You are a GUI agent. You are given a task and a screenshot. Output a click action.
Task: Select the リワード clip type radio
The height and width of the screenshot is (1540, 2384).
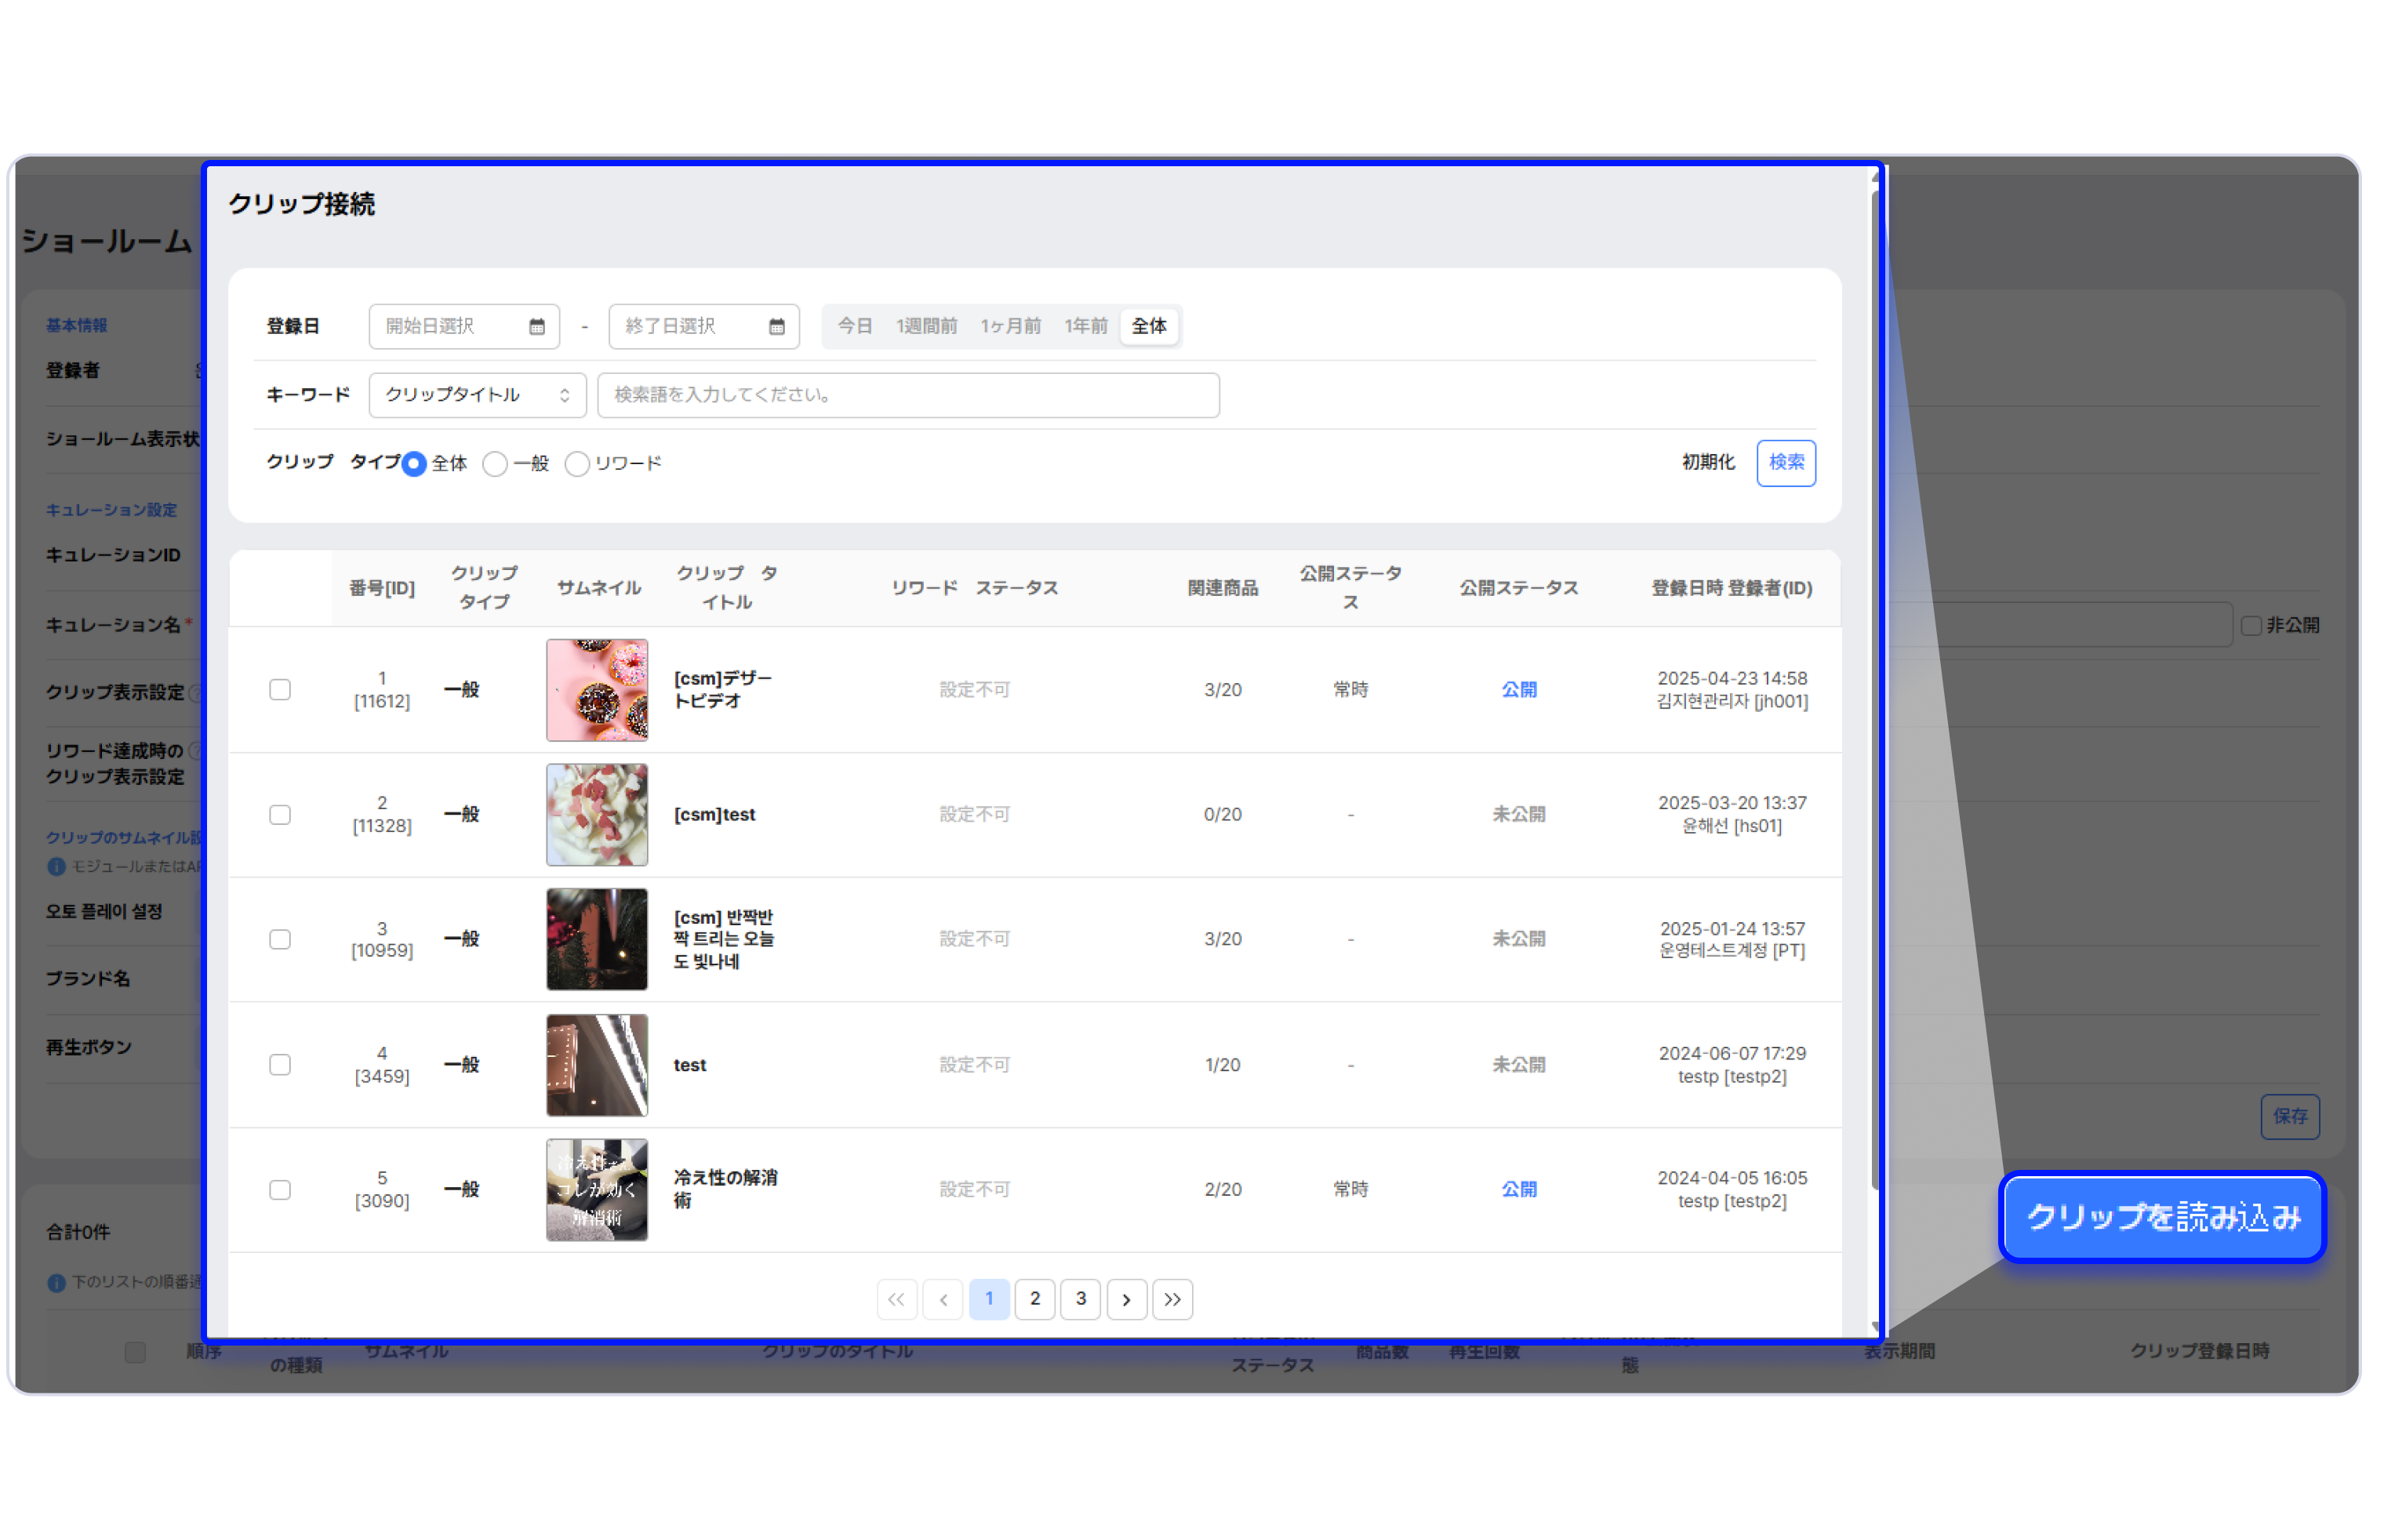[577, 464]
